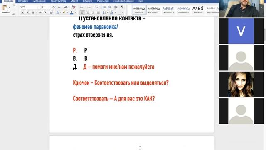The image size is (266, 150).
Task: Click the participant tile with letter V
Action: [241, 31]
